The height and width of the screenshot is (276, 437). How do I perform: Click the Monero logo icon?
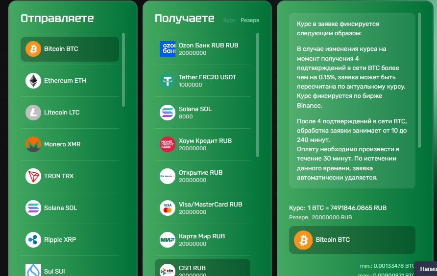point(33,144)
